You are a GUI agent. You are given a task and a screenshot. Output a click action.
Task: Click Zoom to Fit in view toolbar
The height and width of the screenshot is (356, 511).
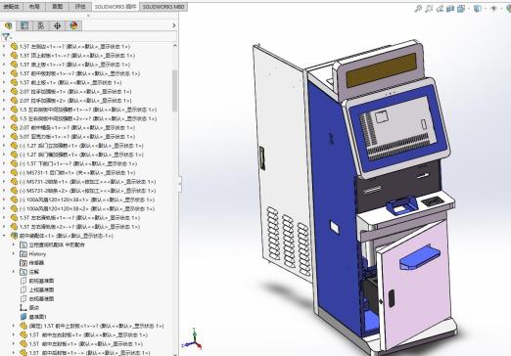(x=418, y=9)
